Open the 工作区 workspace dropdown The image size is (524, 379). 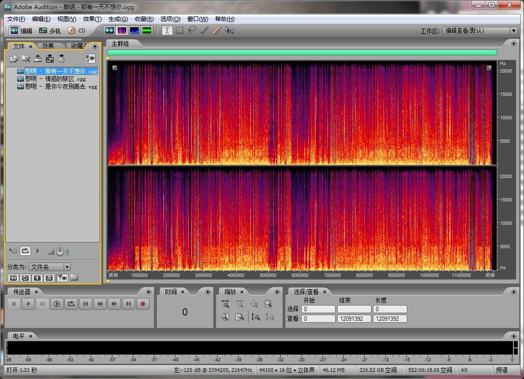pos(480,31)
